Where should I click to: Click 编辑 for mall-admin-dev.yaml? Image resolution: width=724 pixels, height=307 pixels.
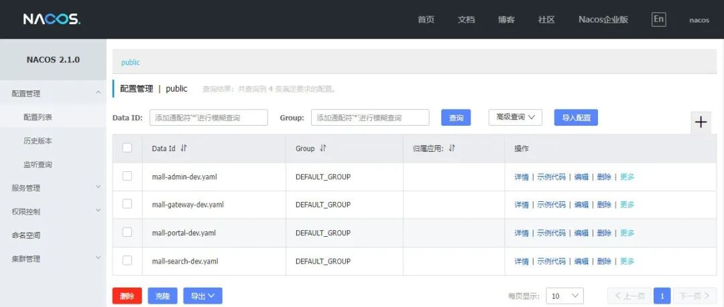581,177
